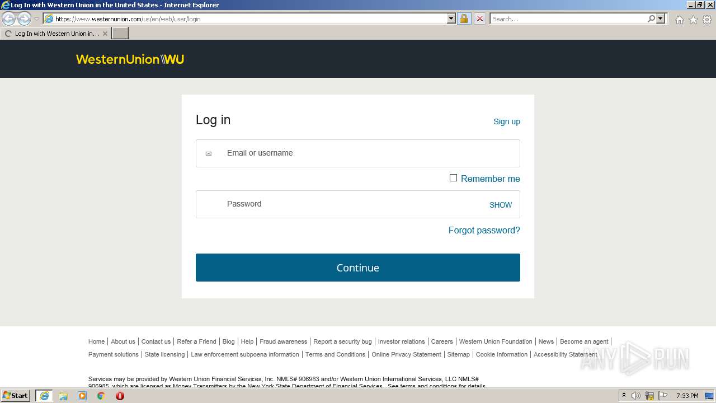Click the browser Forward arrow
This screenshot has height=403, width=716.
(x=24, y=18)
